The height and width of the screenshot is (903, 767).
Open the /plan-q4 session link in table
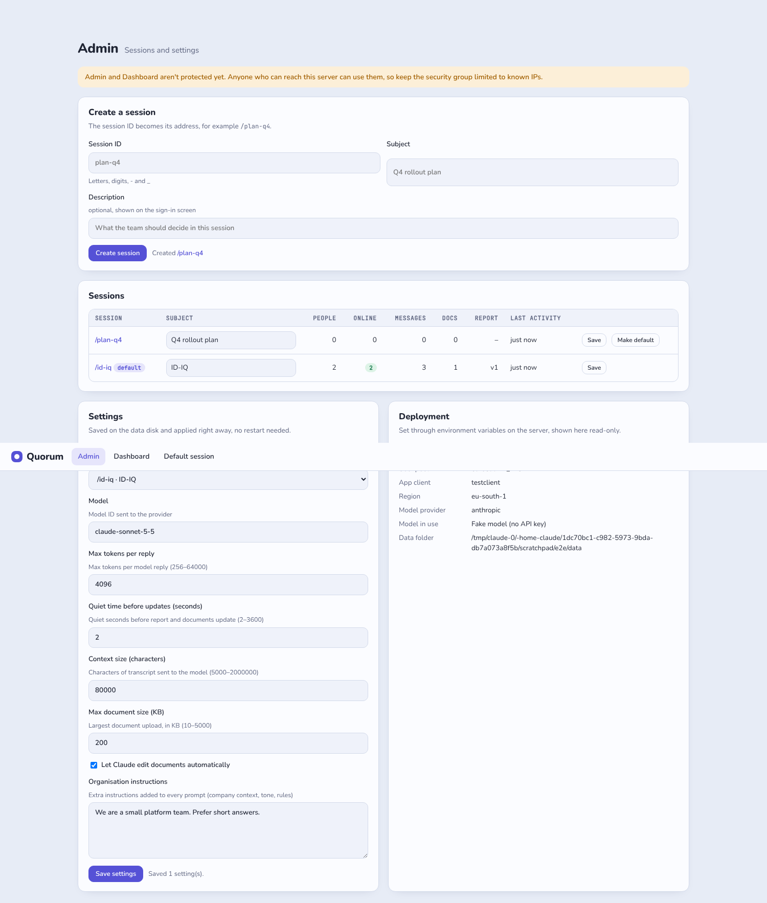[x=108, y=340]
